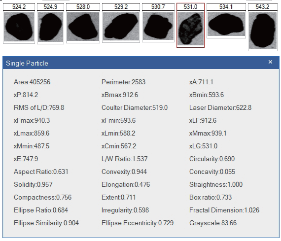The width and height of the screenshot is (281, 241).
Task: Click the xLG:531.0 value
Action: (x=204, y=146)
